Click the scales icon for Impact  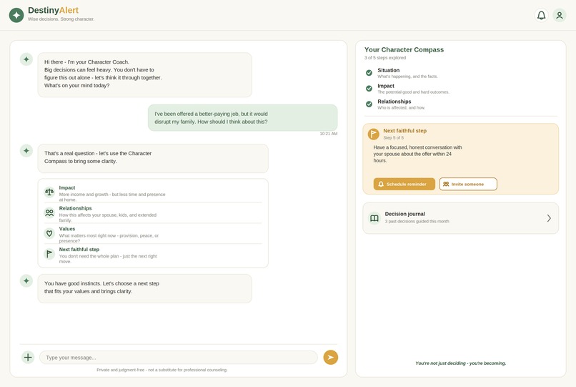(x=49, y=192)
